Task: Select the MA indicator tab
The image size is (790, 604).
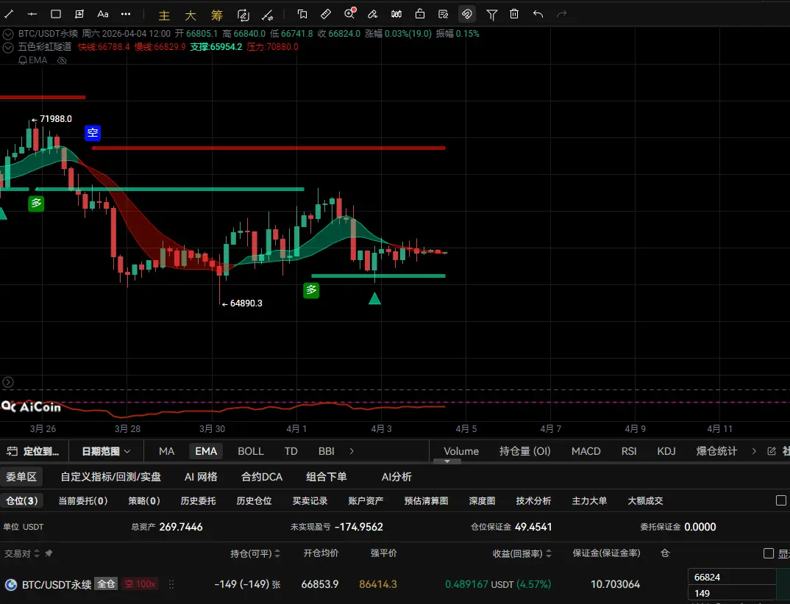Action: (x=167, y=451)
